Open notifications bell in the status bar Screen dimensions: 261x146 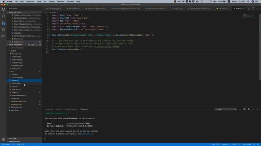click(x=258, y=144)
